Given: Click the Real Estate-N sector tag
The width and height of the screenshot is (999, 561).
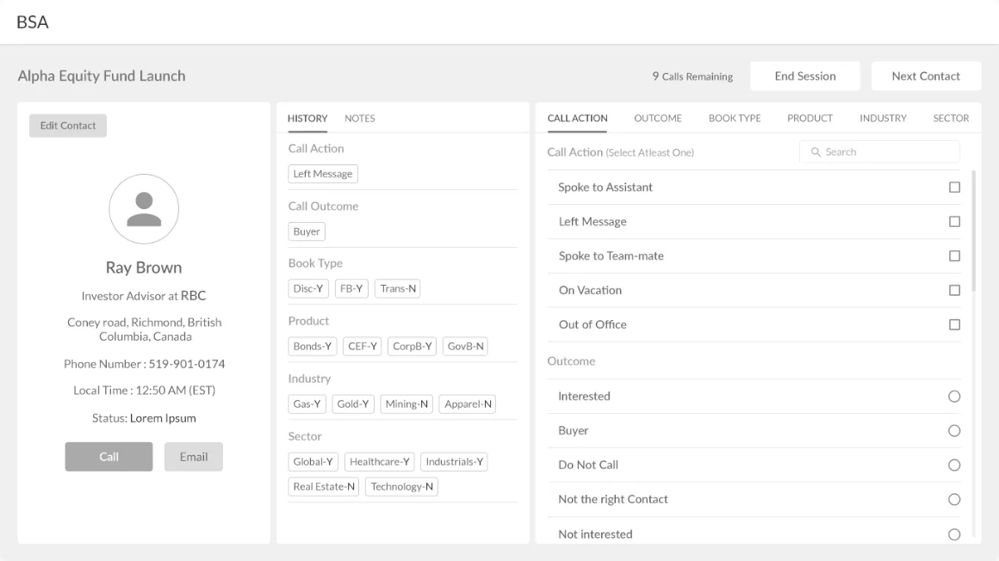Looking at the screenshot, I should (324, 486).
